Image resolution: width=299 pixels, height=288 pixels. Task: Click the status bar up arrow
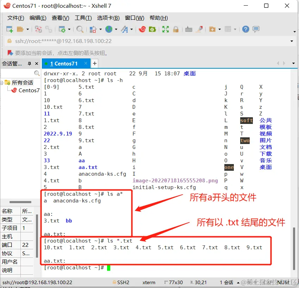pyautogui.click(x=238, y=282)
